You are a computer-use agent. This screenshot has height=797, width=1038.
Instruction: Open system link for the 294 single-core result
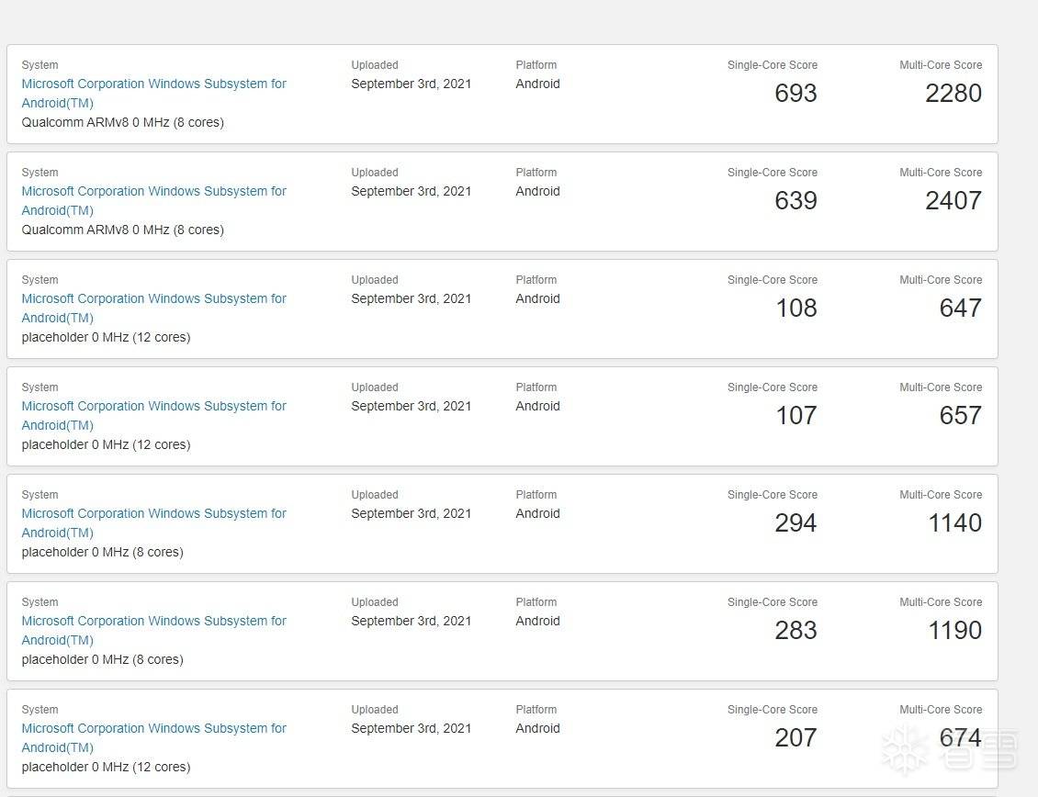153,514
